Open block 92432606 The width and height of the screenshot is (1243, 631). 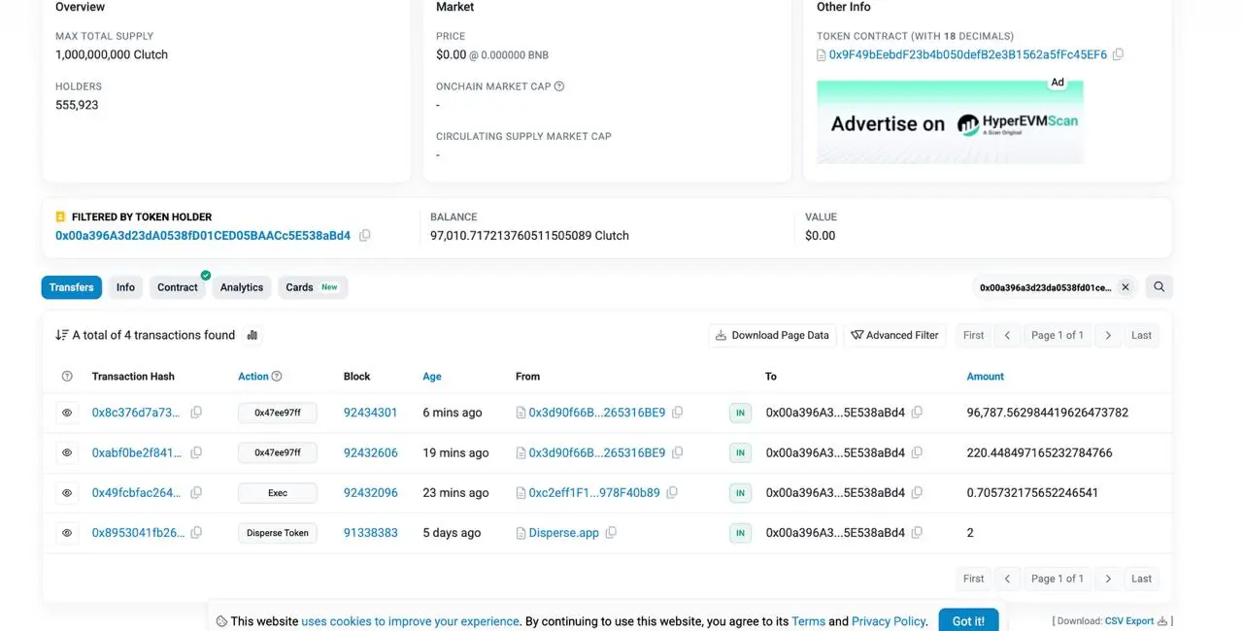(371, 452)
